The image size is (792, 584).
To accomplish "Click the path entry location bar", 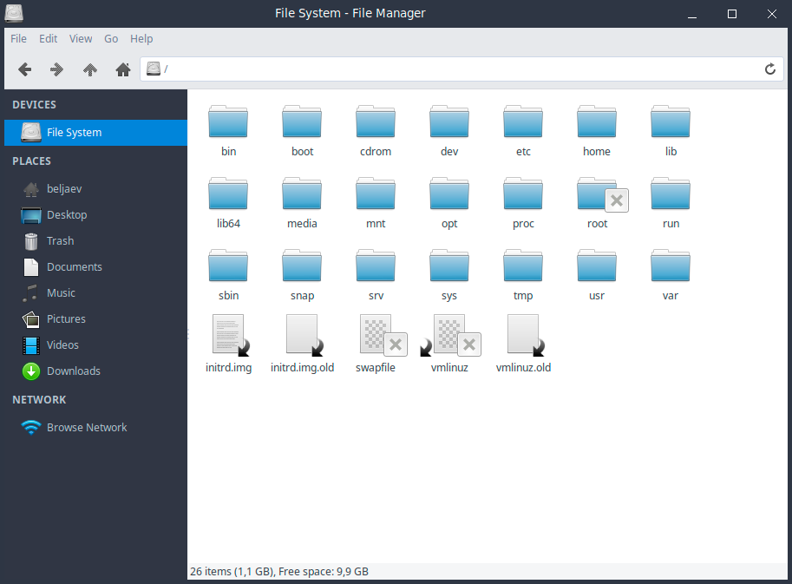I will tap(461, 69).
